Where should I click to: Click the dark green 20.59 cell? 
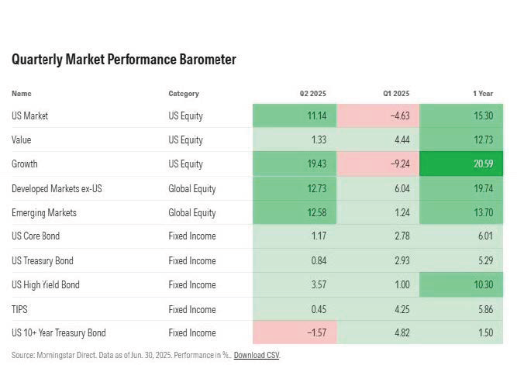[461, 164]
